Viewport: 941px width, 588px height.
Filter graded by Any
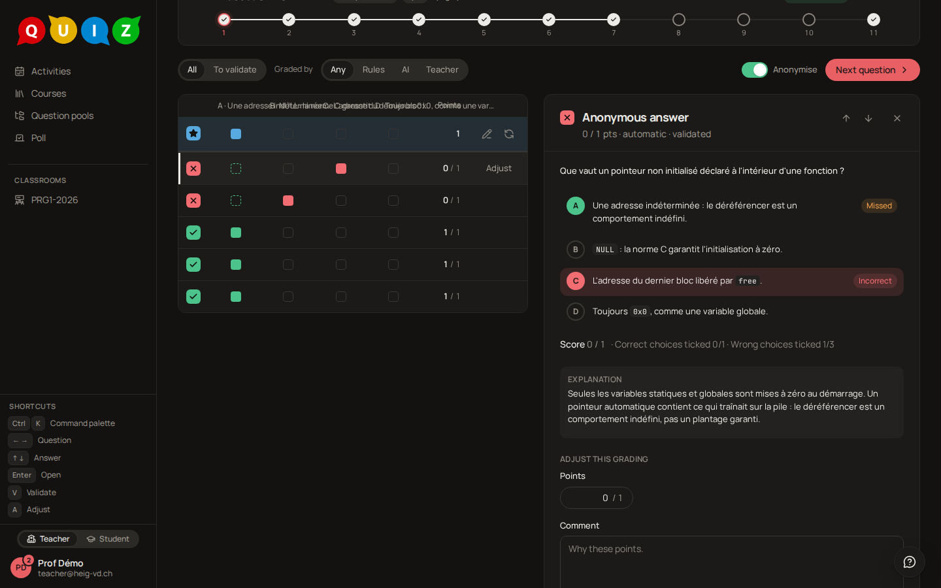tap(338, 70)
